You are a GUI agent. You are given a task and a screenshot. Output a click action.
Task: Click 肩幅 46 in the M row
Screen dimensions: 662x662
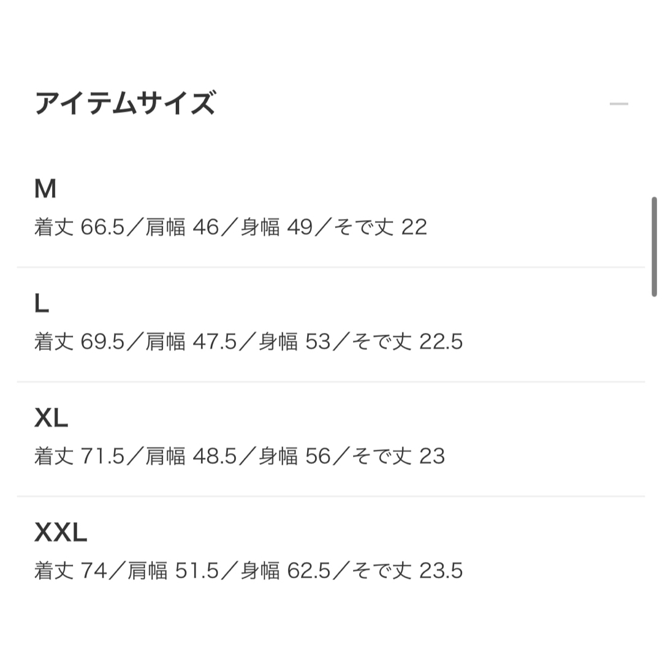(x=183, y=227)
